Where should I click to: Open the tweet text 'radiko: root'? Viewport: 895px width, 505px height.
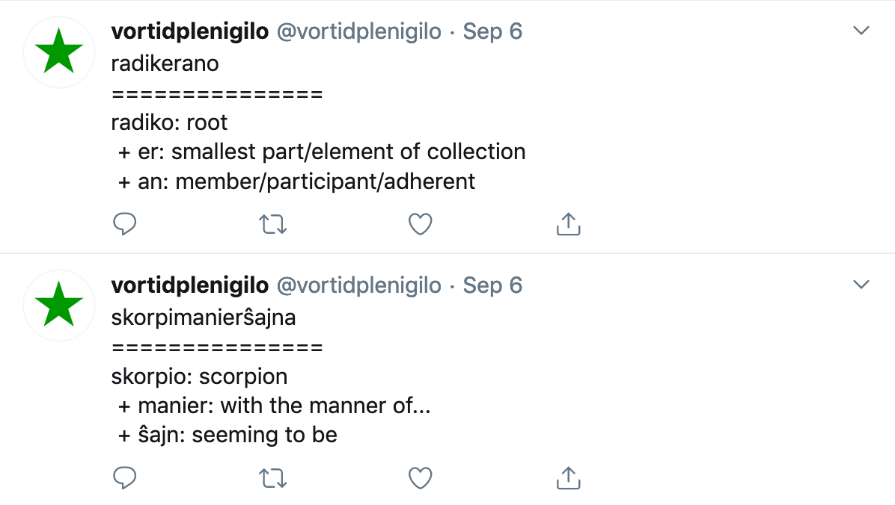click(170, 123)
